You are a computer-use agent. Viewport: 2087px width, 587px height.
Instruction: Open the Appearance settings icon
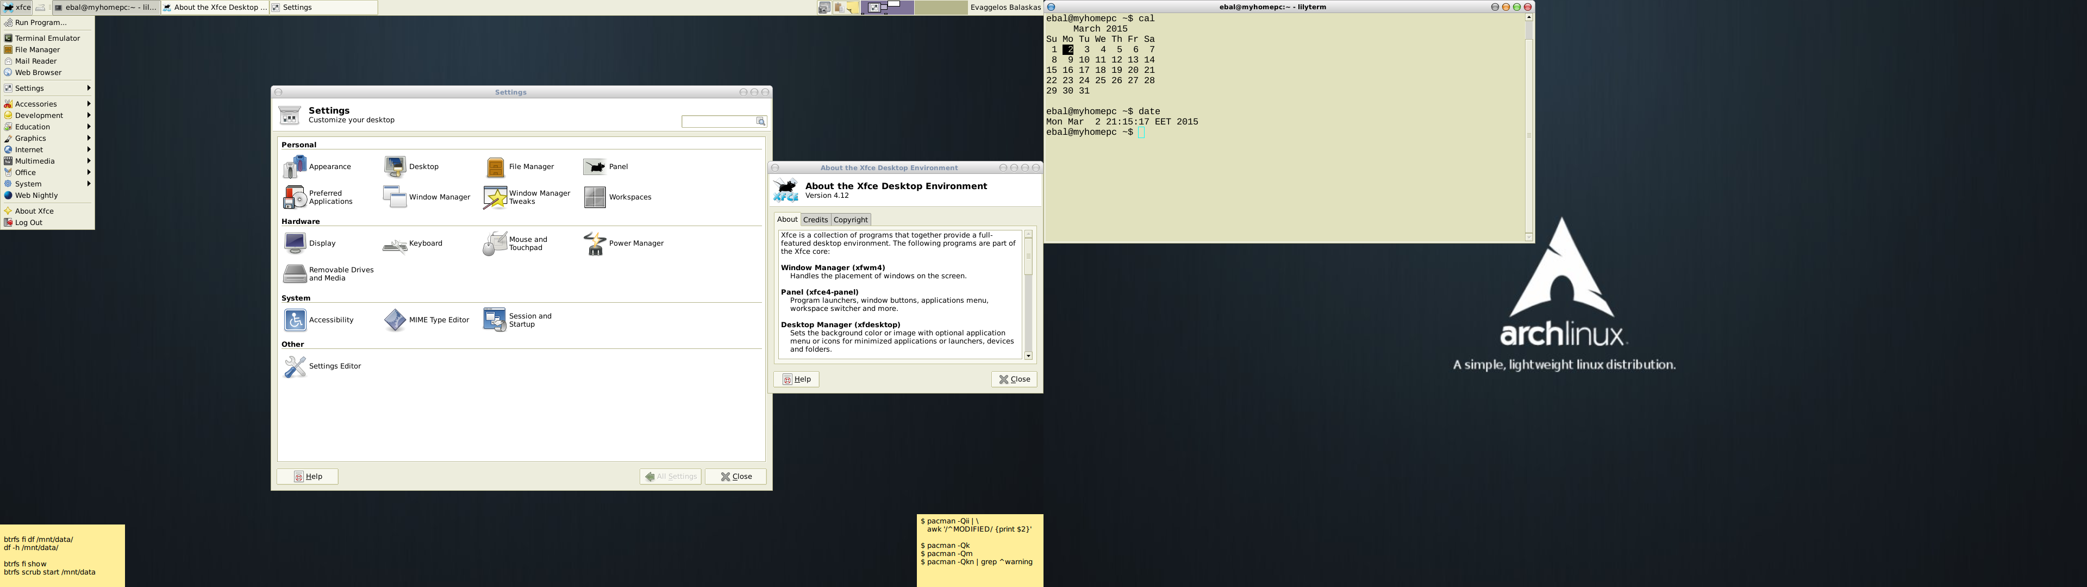[x=295, y=167]
